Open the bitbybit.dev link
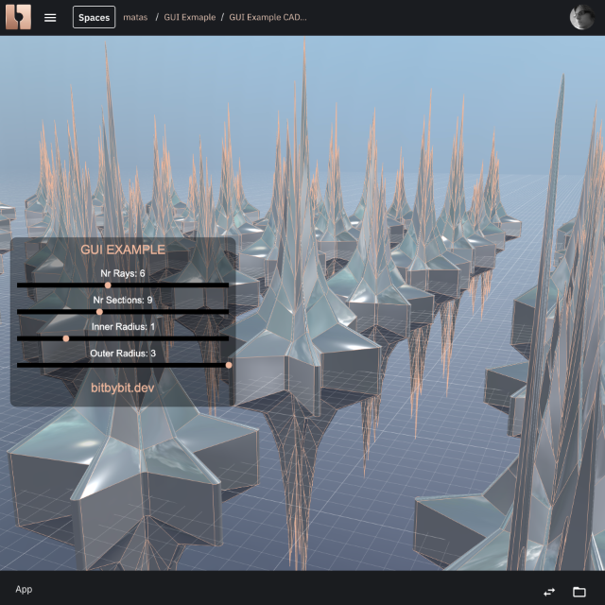605x605 pixels. point(123,388)
